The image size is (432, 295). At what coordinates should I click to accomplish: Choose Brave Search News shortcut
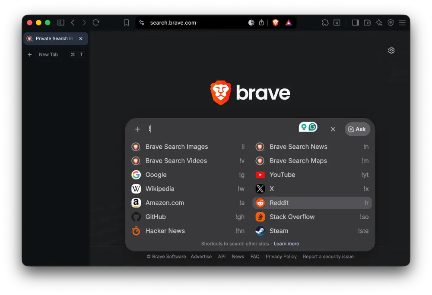(312, 147)
